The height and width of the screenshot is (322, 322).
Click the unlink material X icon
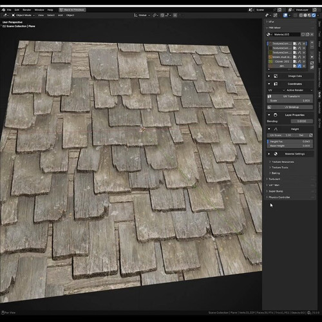click(312, 34)
